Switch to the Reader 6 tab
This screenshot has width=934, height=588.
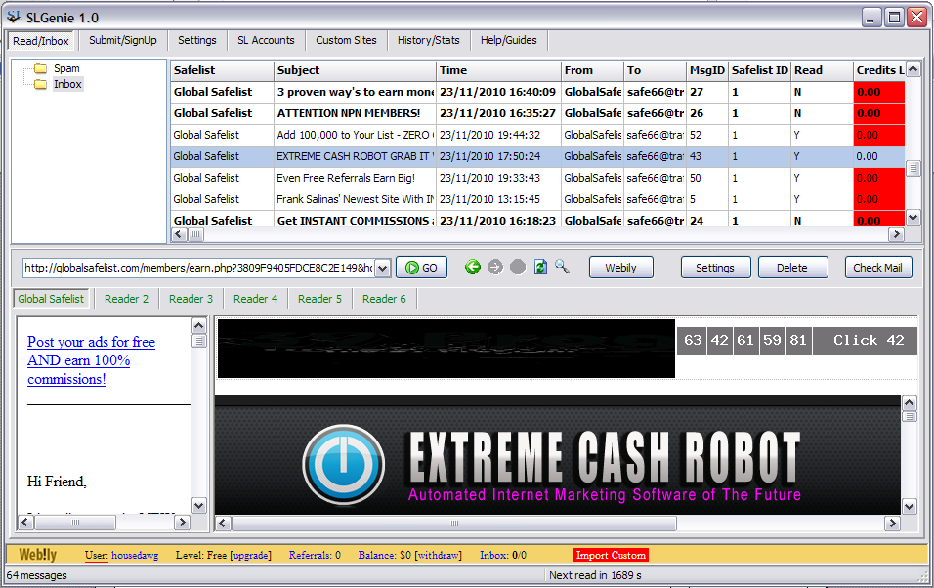click(x=384, y=299)
